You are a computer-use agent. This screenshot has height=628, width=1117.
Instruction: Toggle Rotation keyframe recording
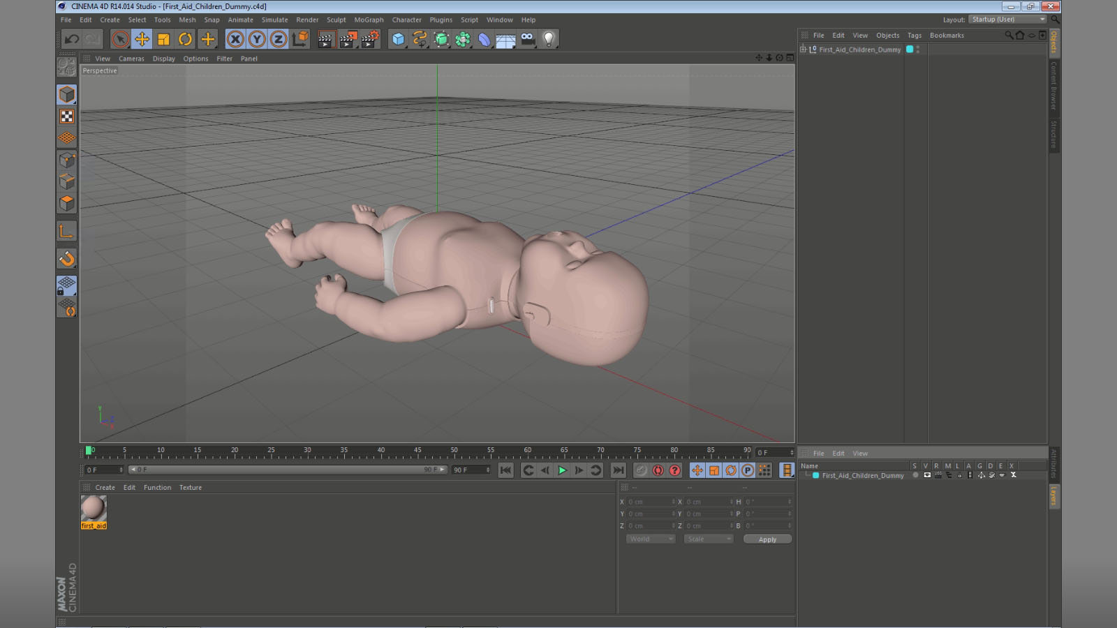[731, 470]
